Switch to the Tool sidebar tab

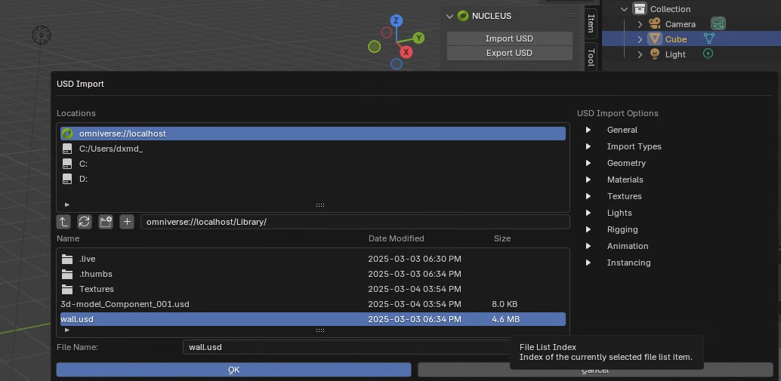tap(591, 57)
